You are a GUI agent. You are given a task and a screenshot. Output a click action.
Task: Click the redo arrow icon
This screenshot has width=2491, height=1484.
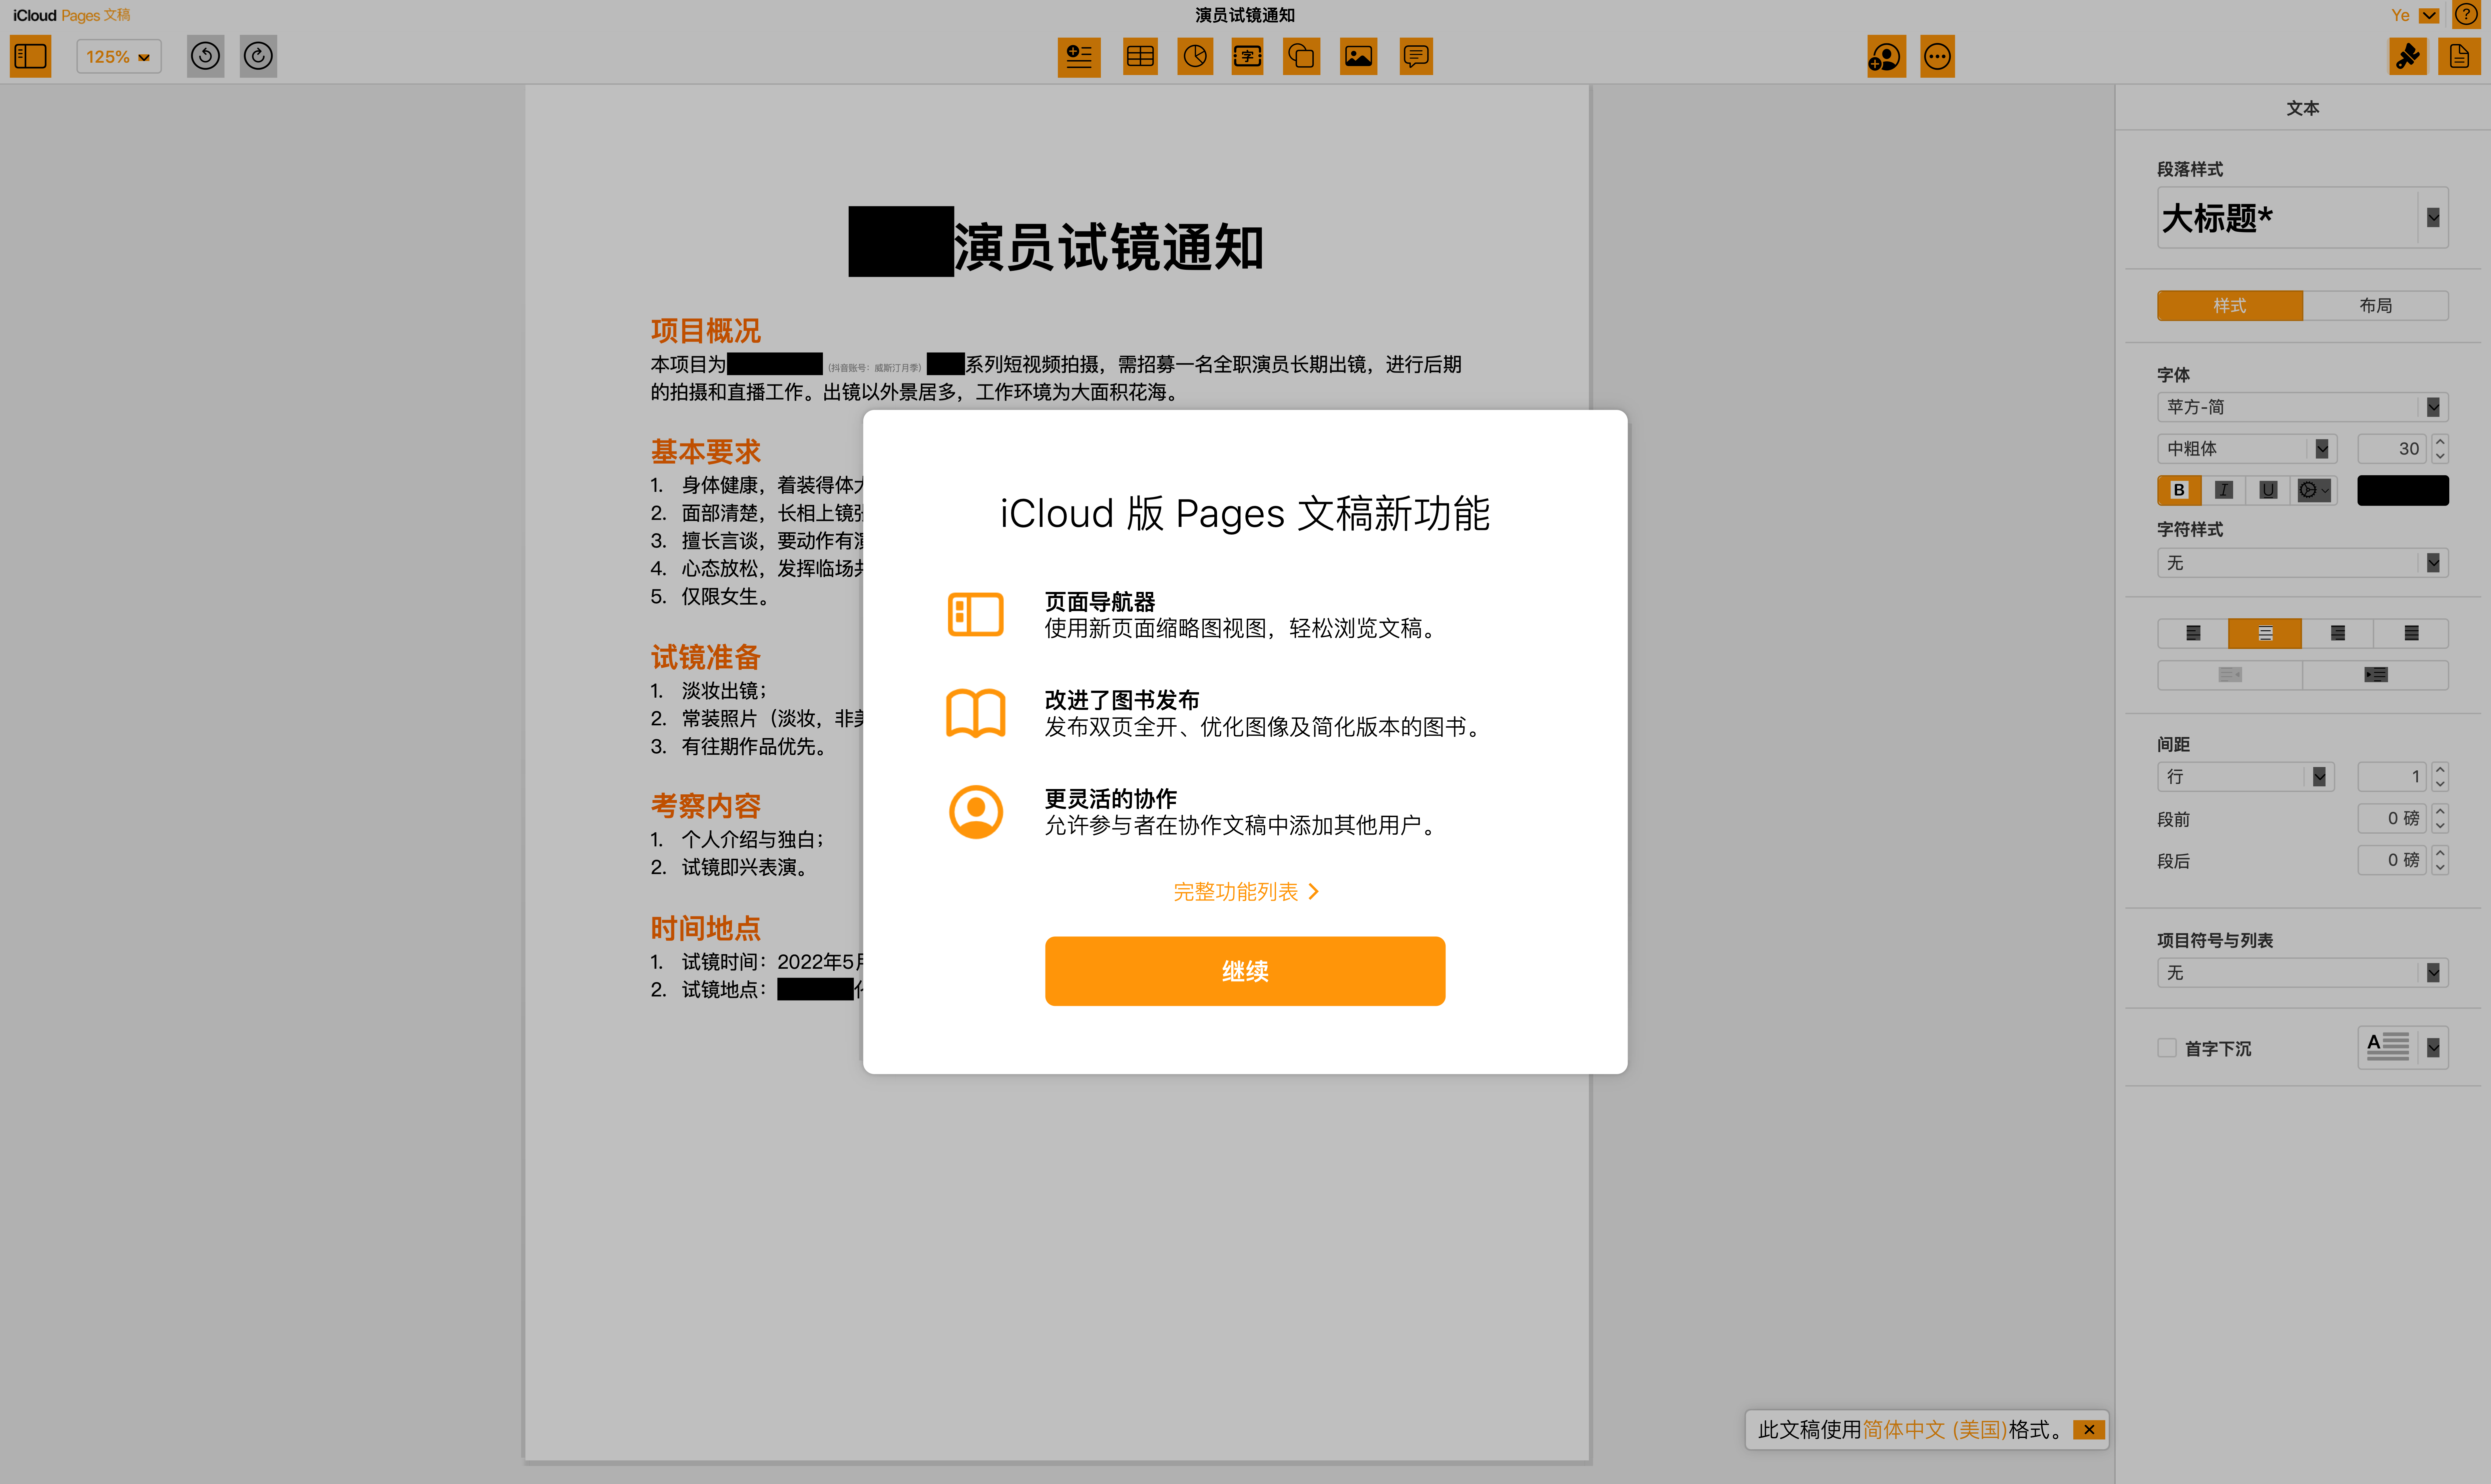coord(258,56)
